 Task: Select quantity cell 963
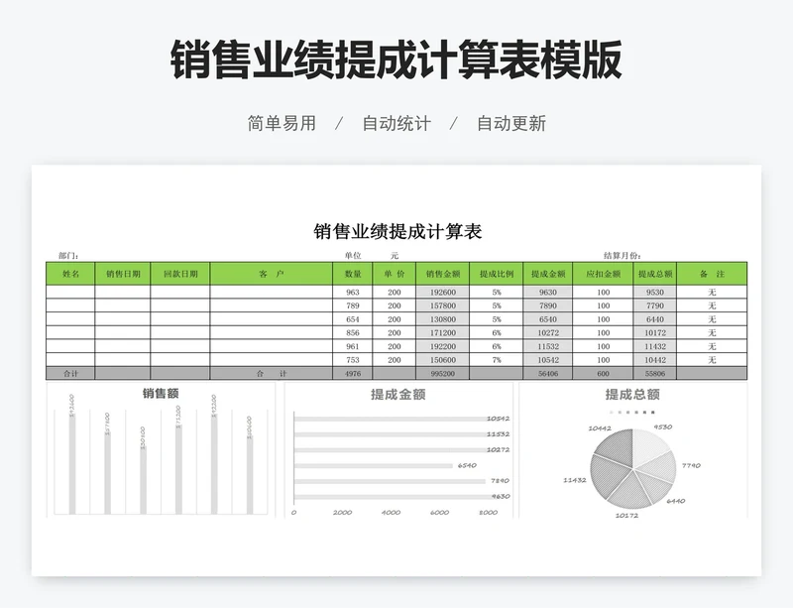(353, 293)
